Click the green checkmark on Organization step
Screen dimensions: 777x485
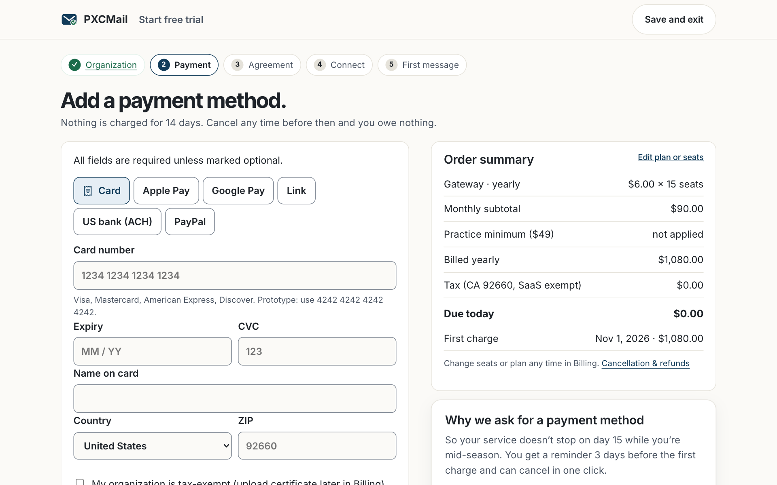pyautogui.click(x=74, y=65)
